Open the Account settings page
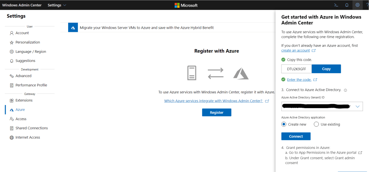 coord(22,33)
